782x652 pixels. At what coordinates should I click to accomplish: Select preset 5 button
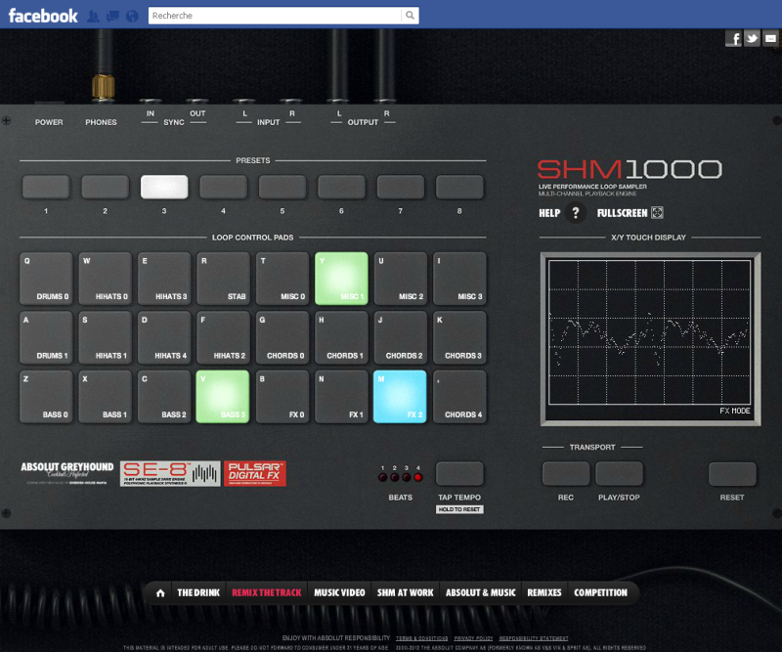pyautogui.click(x=282, y=187)
